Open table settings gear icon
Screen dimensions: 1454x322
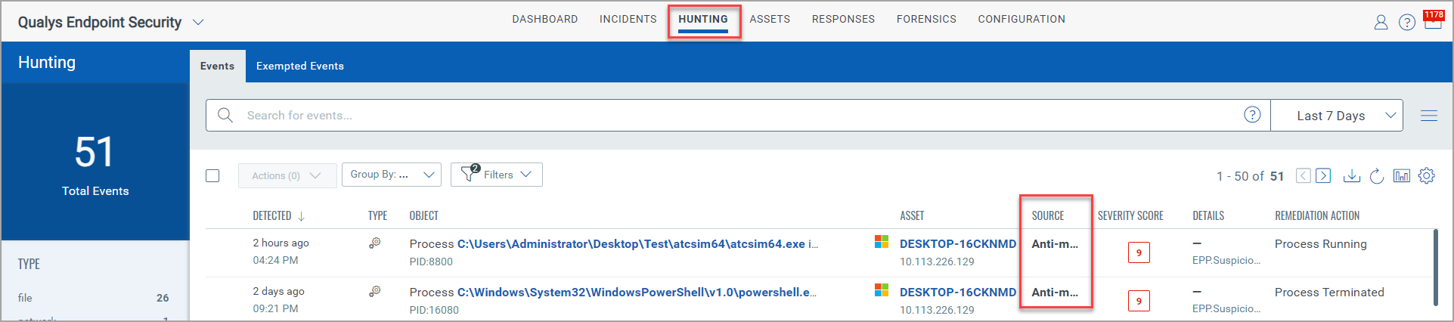[1426, 175]
